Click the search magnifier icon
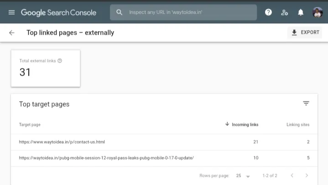 [x=120, y=13]
